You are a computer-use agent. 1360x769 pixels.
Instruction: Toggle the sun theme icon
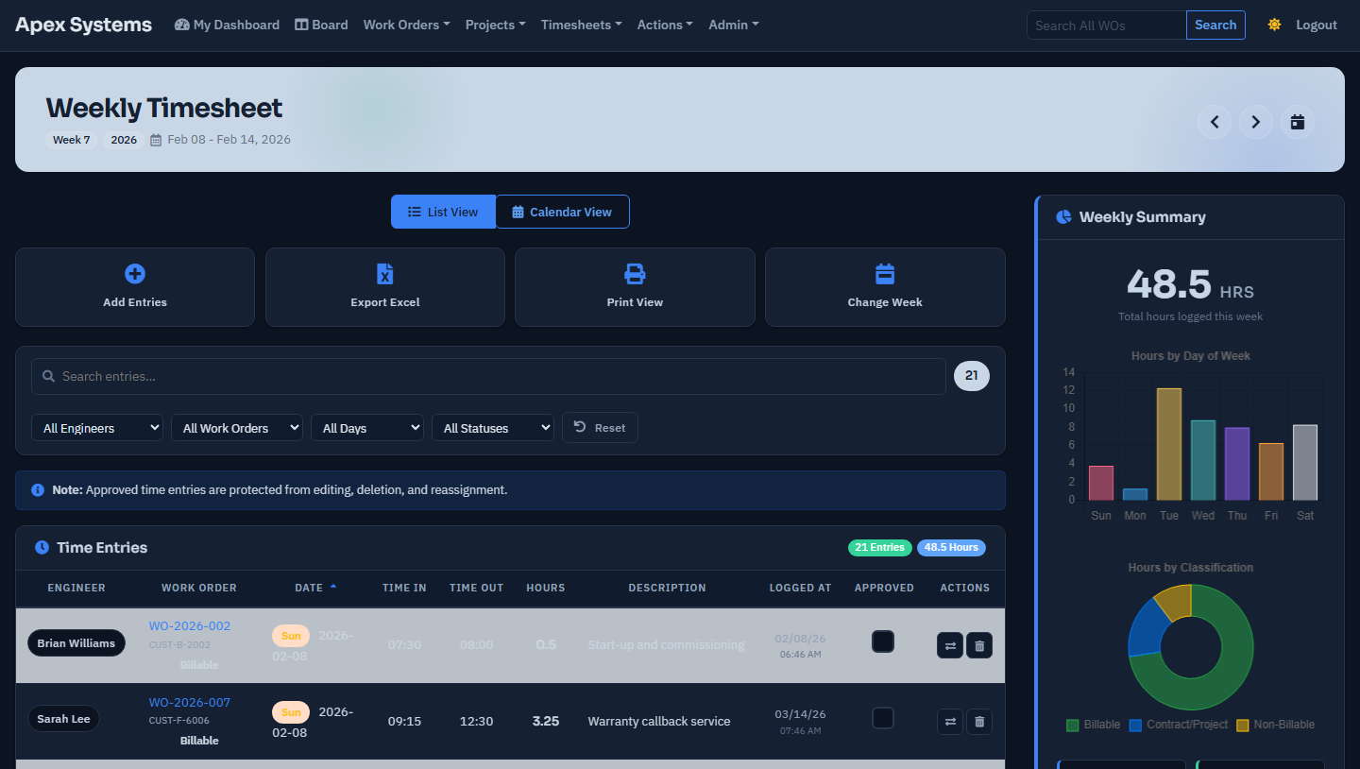tap(1275, 25)
